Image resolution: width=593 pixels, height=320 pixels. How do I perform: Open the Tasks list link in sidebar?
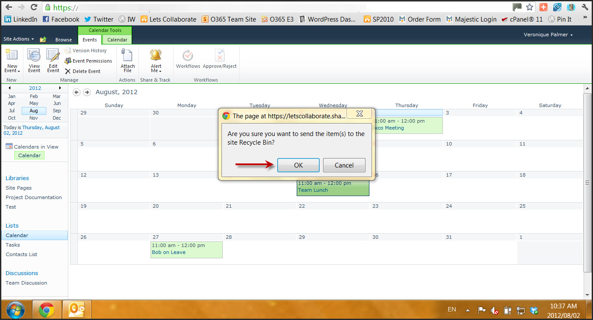pos(13,245)
